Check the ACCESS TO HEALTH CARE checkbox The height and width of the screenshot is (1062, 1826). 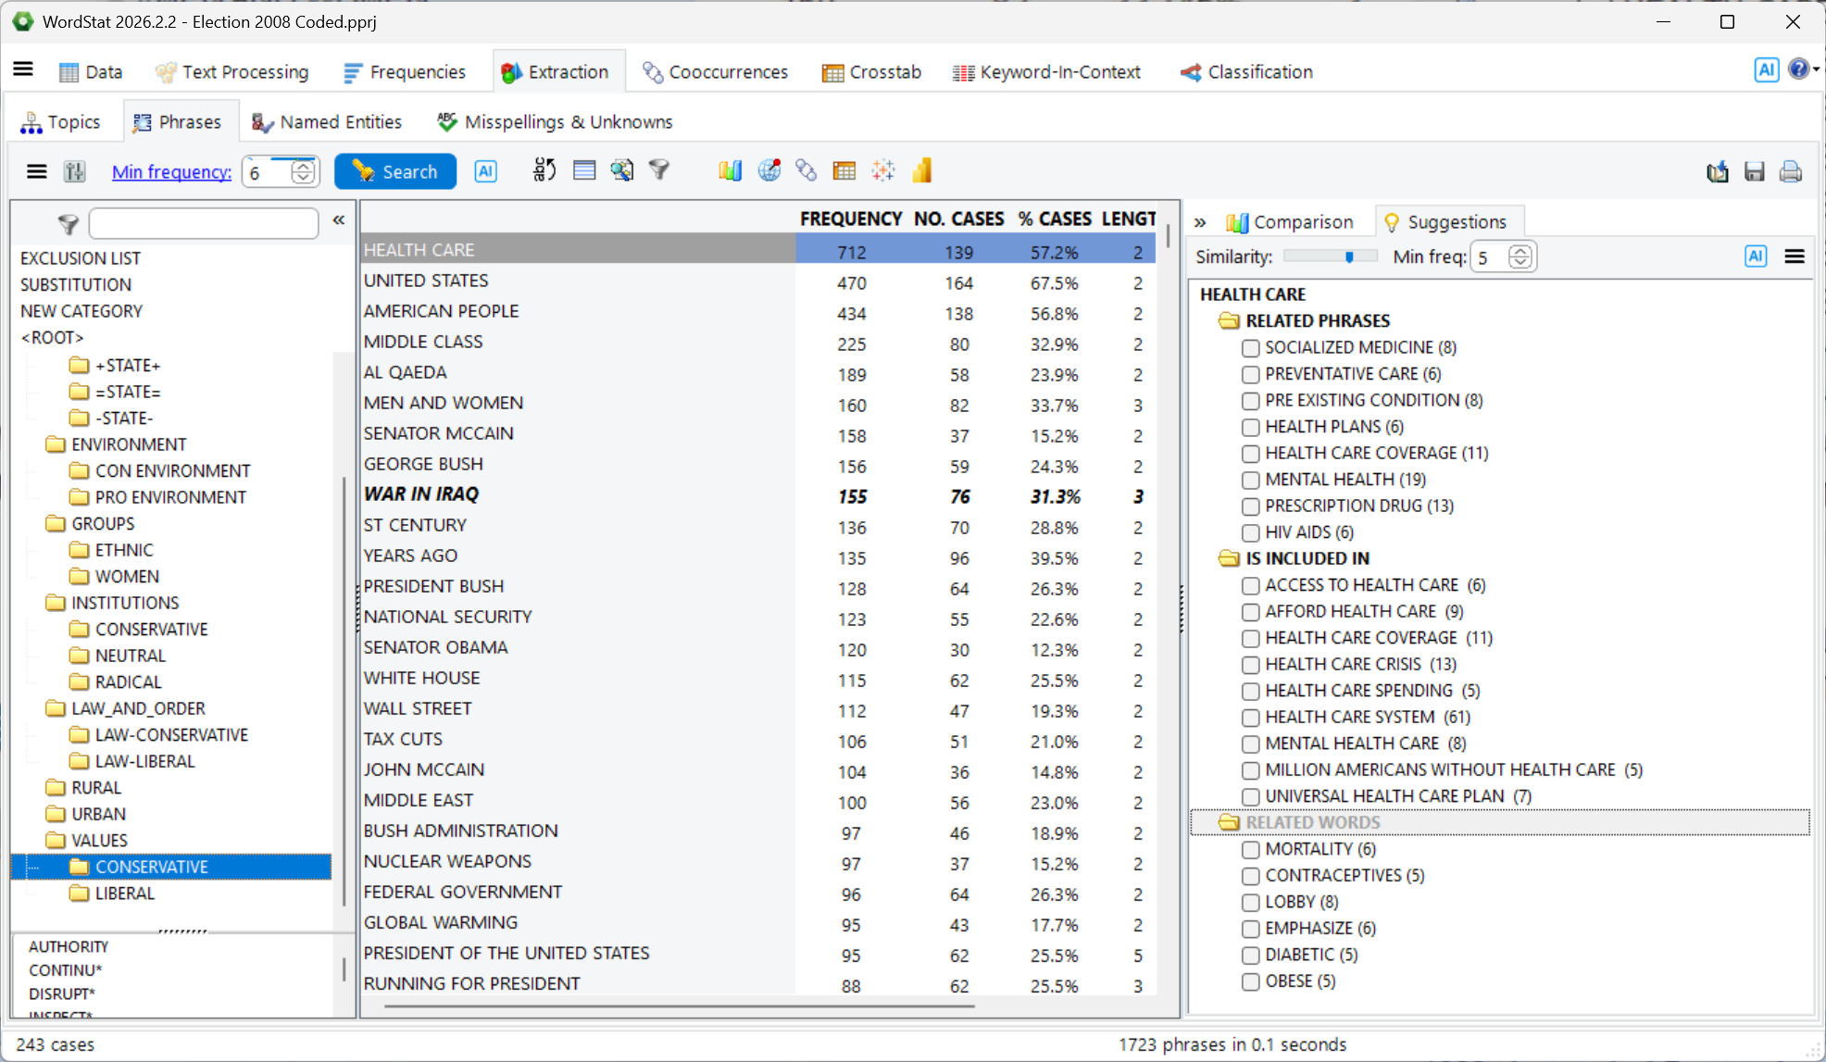(x=1251, y=585)
